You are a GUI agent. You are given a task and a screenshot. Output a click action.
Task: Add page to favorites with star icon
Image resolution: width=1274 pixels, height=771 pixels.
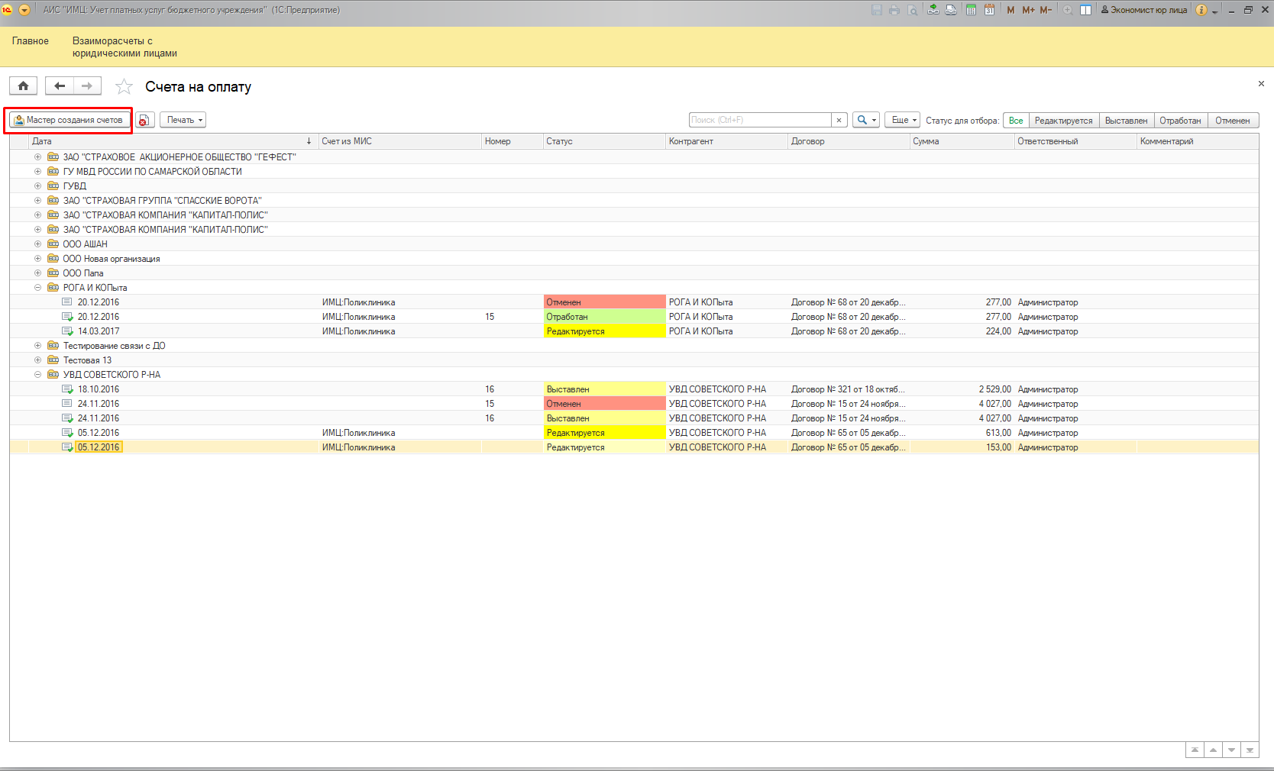click(x=124, y=87)
